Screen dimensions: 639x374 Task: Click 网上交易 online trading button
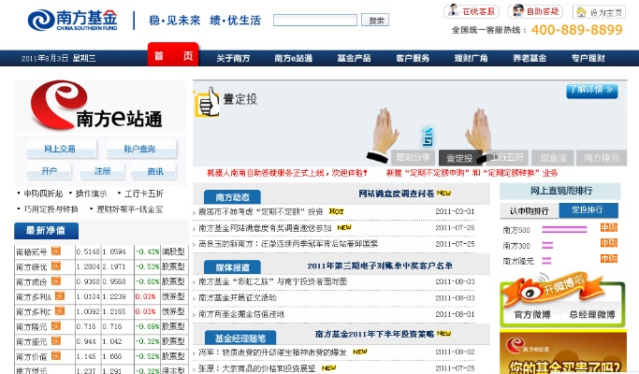[x=59, y=149]
